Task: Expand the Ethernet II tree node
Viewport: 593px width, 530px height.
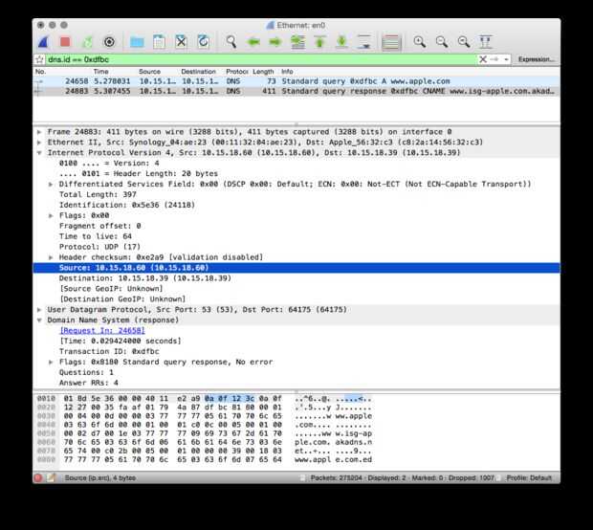Action: tap(39, 143)
